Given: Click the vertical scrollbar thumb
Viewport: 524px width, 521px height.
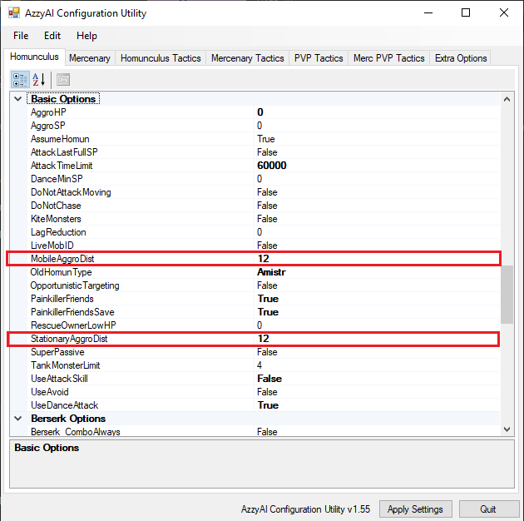Looking at the screenshot, I should (507, 295).
